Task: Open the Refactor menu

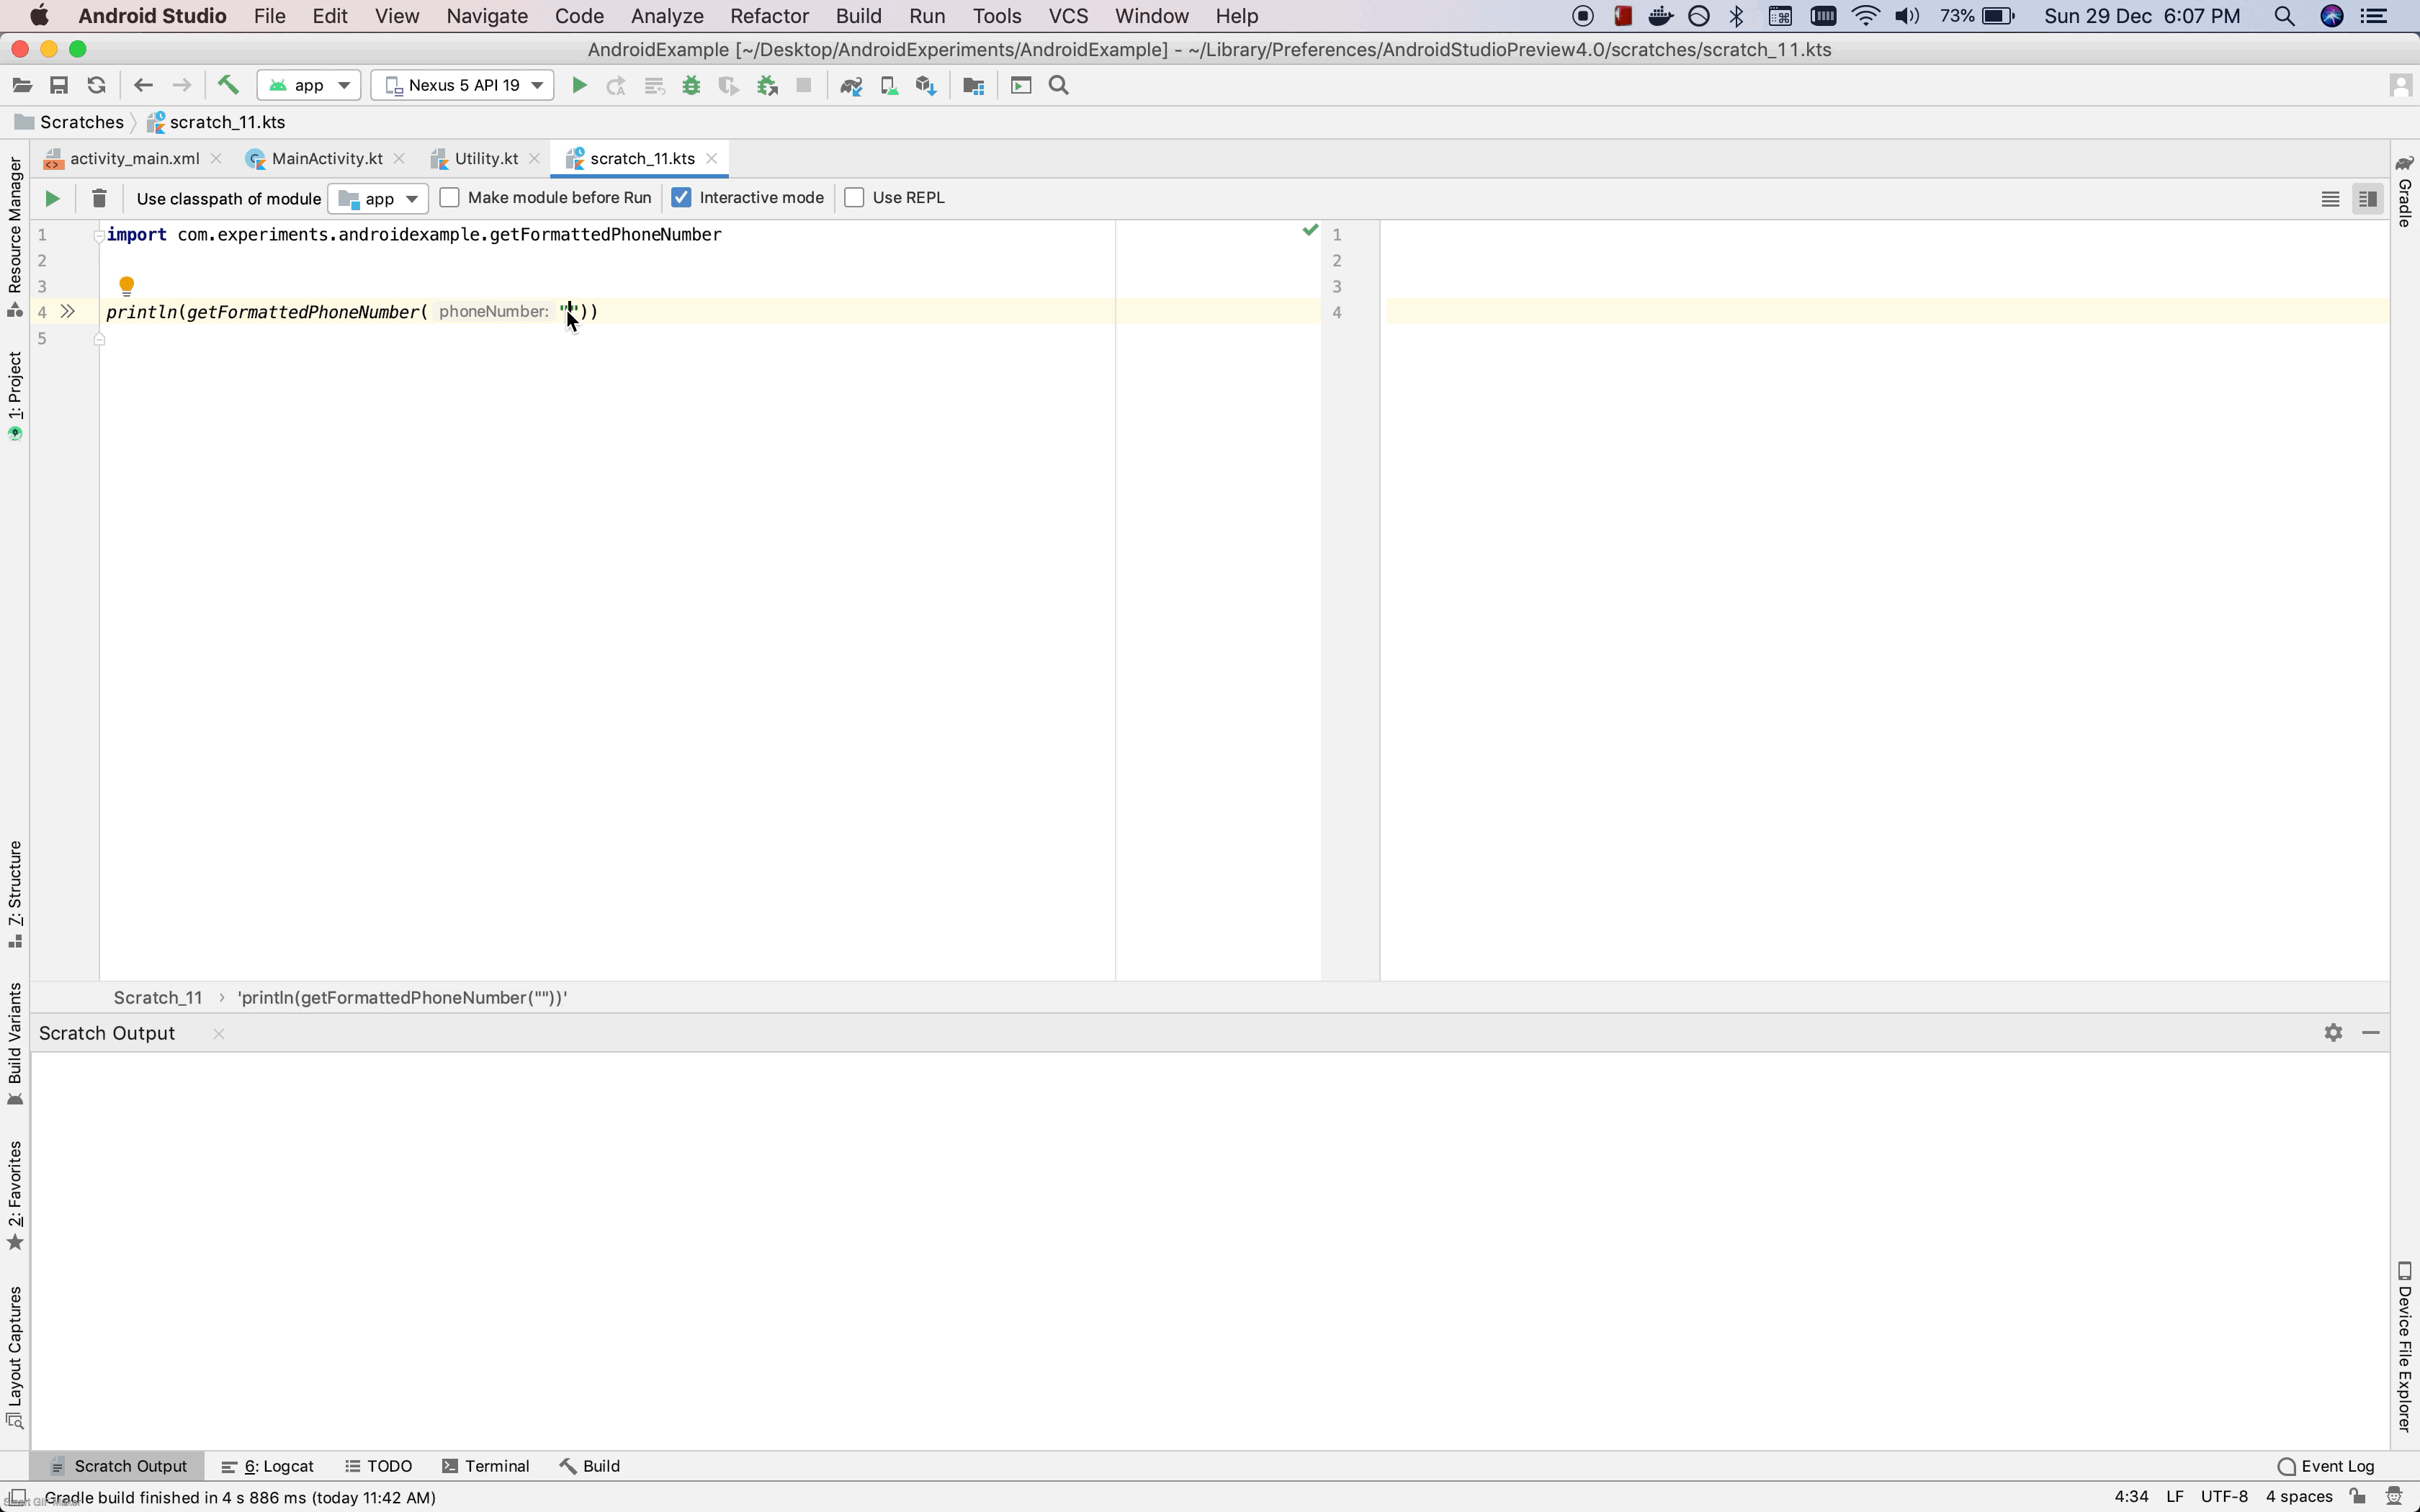Action: 769,16
